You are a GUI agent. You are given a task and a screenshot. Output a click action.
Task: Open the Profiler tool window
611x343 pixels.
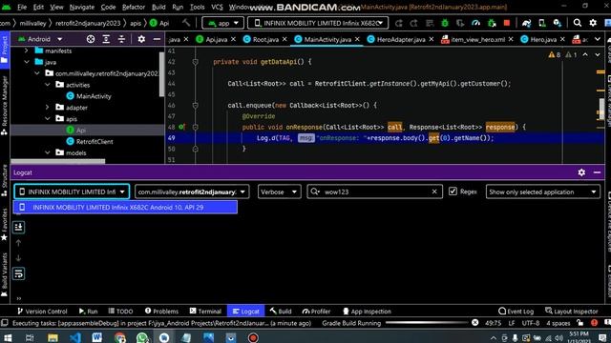pyautogui.click(x=316, y=312)
